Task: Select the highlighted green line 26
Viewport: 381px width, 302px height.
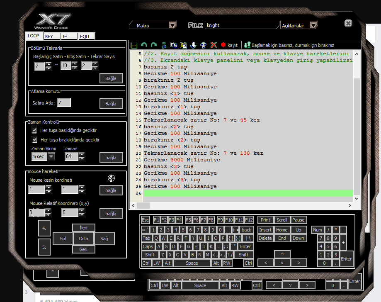Action: [x=248, y=193]
